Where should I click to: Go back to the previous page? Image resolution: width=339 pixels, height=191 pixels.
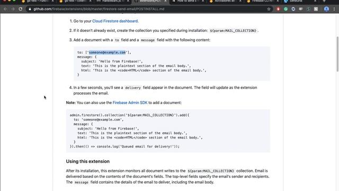pos(5,9)
